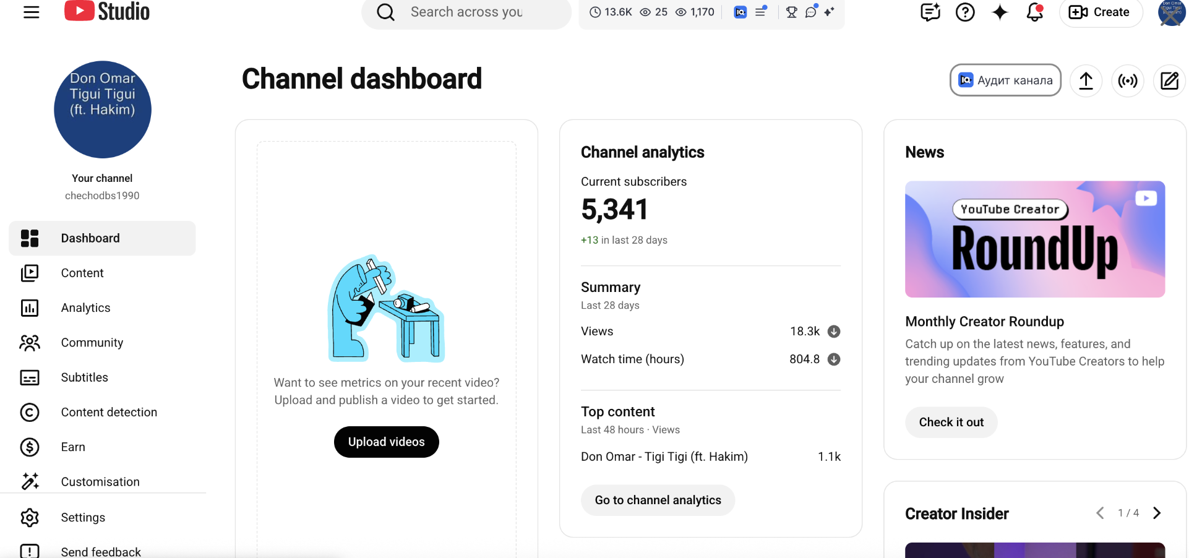This screenshot has height=558, width=1189.
Task: Click the 13.6K clock stat in extension bar
Action: tap(611, 12)
